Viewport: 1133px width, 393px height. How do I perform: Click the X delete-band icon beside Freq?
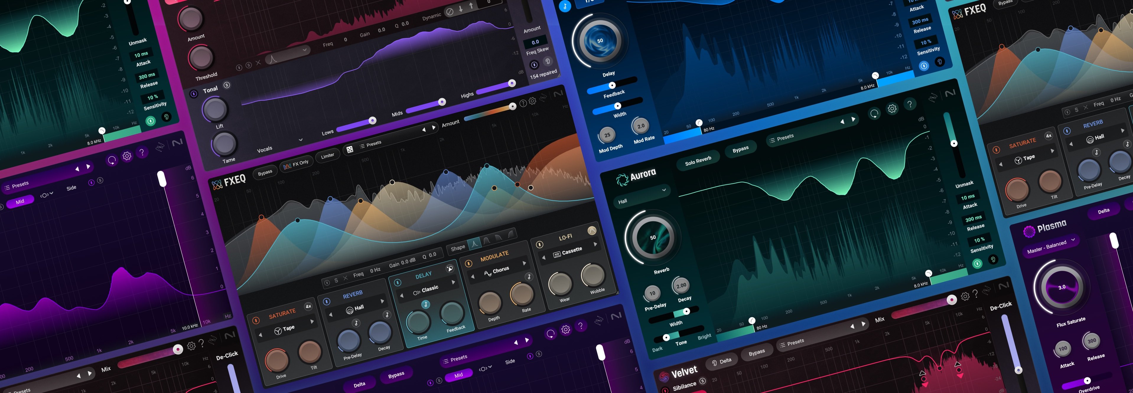click(345, 278)
